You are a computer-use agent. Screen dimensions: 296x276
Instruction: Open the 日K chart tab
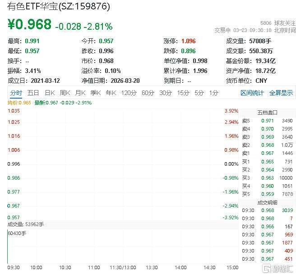click(x=50, y=93)
